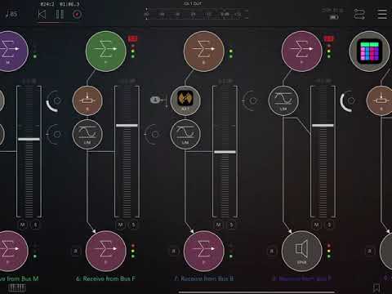Tap the dB value above channel 7 fader

(225, 82)
